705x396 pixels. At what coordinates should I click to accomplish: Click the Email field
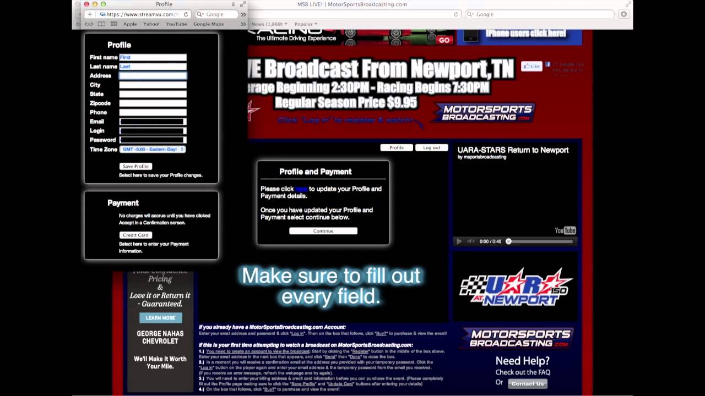pos(153,122)
